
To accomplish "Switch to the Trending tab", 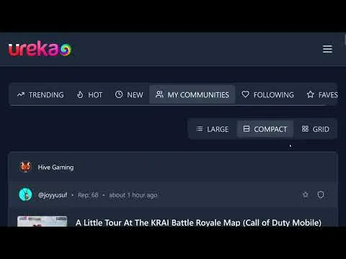I will coord(40,95).
